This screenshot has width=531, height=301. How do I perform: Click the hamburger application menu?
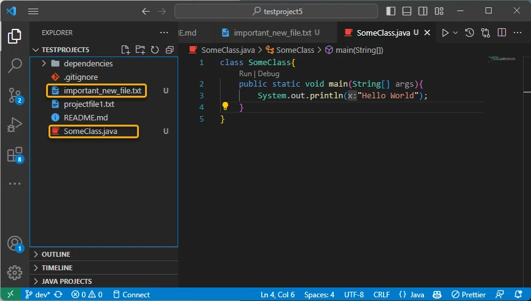tap(33, 11)
